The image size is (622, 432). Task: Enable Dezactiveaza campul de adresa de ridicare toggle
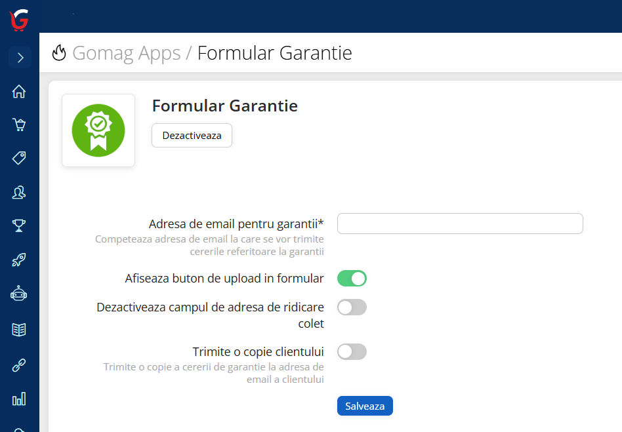click(x=352, y=307)
